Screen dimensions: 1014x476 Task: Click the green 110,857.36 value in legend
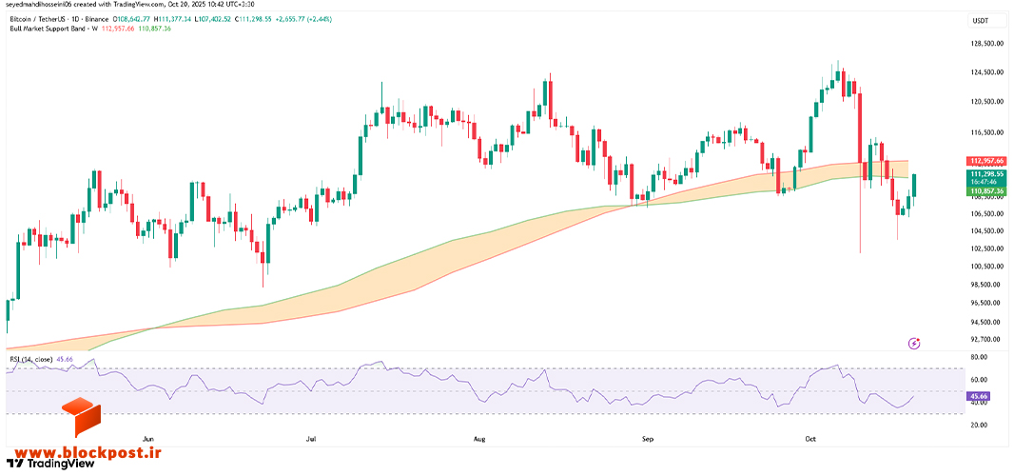(156, 30)
